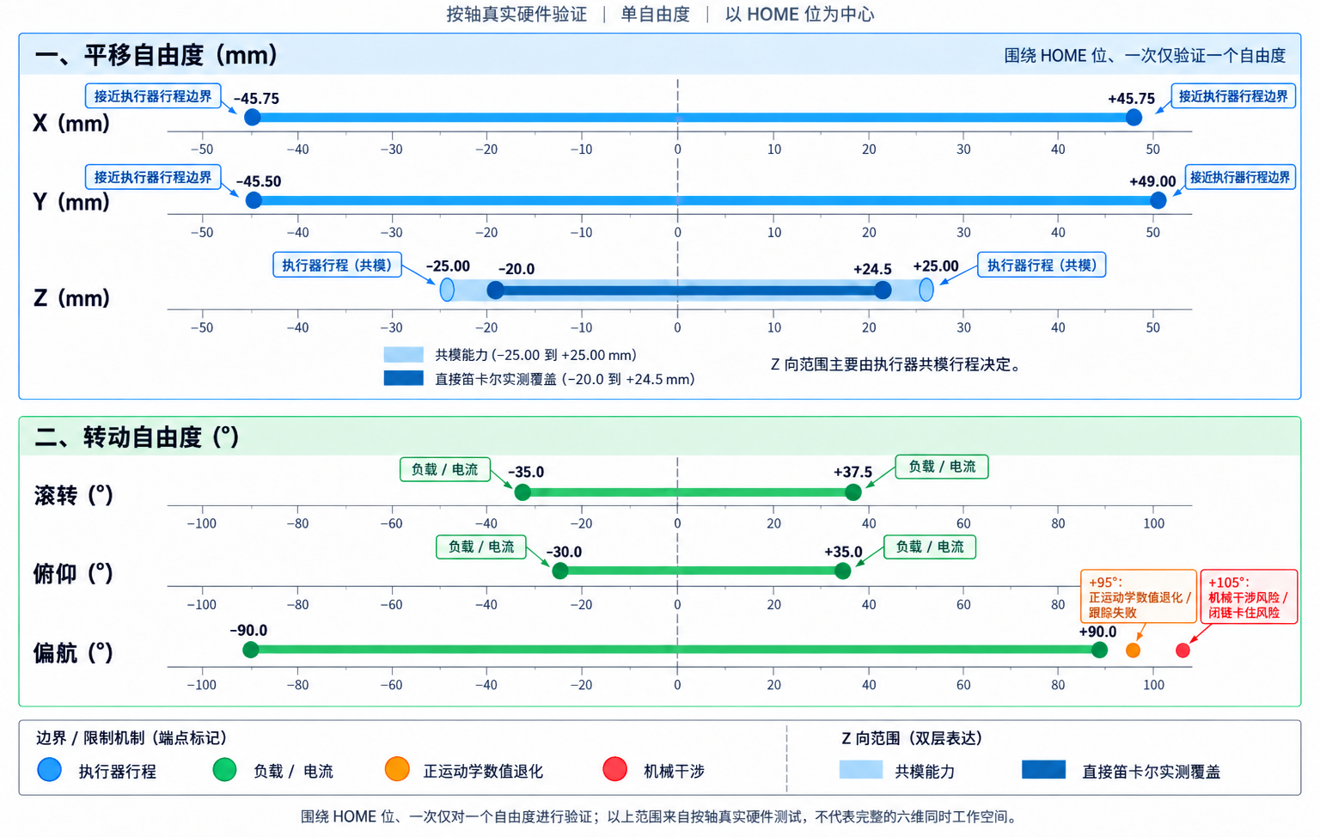Viewport: 1320px width, 837px height.
Task: Select the 滚转 −35.0 green endpoint
Action: pyautogui.click(x=522, y=492)
